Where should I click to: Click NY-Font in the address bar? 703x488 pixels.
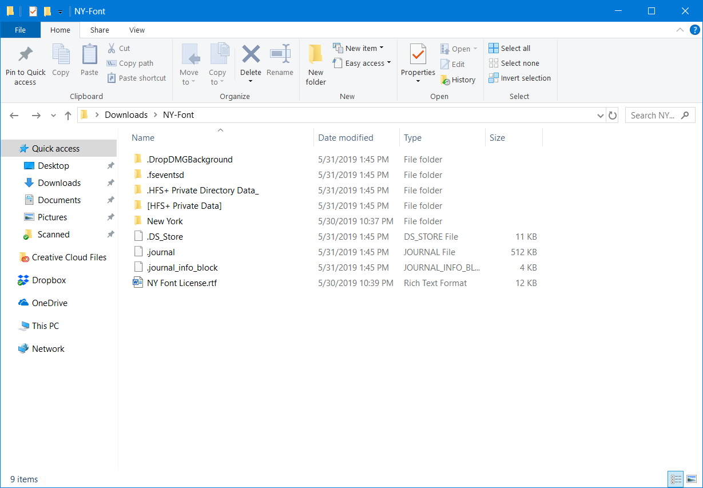pos(178,114)
